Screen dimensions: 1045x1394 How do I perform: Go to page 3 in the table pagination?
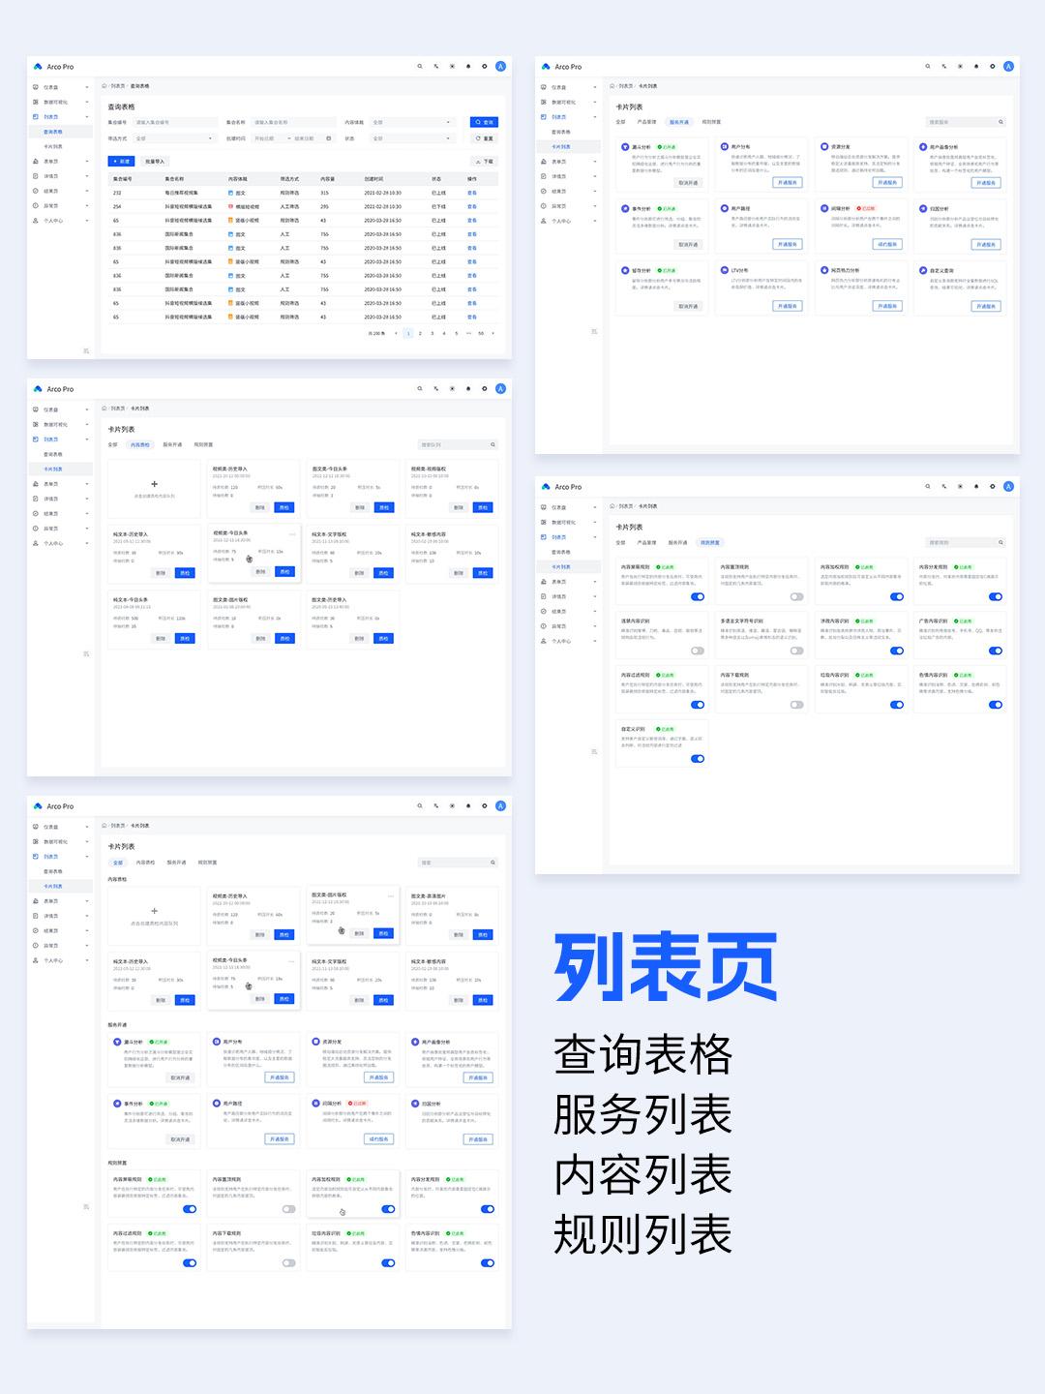(x=432, y=333)
